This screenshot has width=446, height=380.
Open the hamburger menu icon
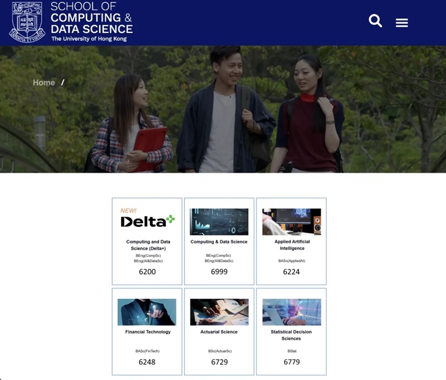coord(401,22)
